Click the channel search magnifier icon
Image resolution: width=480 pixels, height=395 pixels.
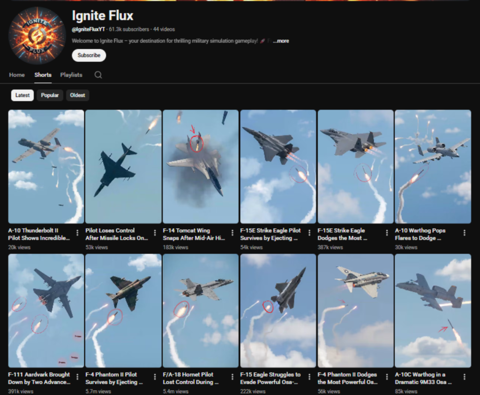point(98,75)
